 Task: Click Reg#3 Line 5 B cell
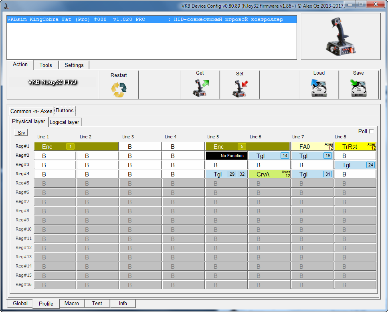point(226,165)
